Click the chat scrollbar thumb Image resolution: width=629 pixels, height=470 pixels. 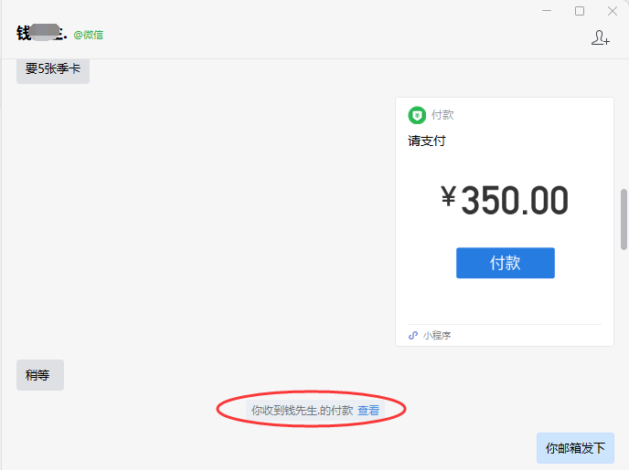(x=624, y=219)
